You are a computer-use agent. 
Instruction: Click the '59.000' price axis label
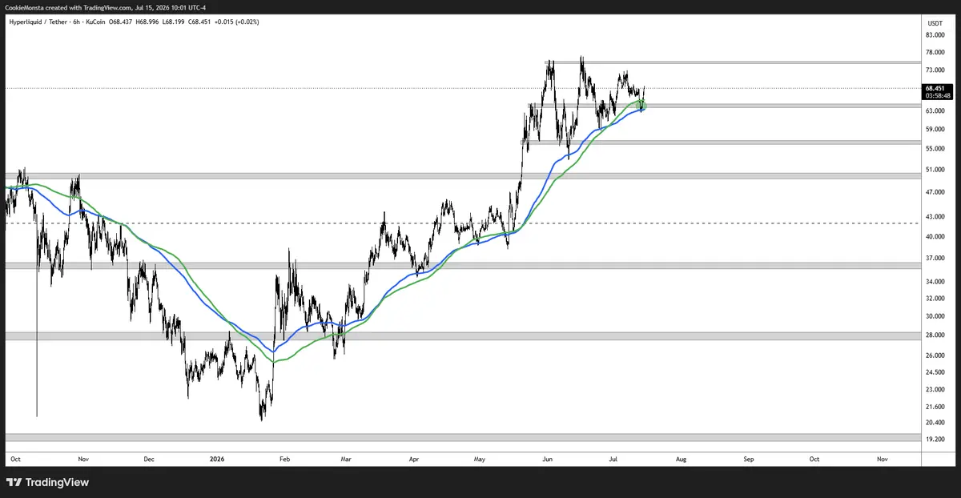point(935,129)
